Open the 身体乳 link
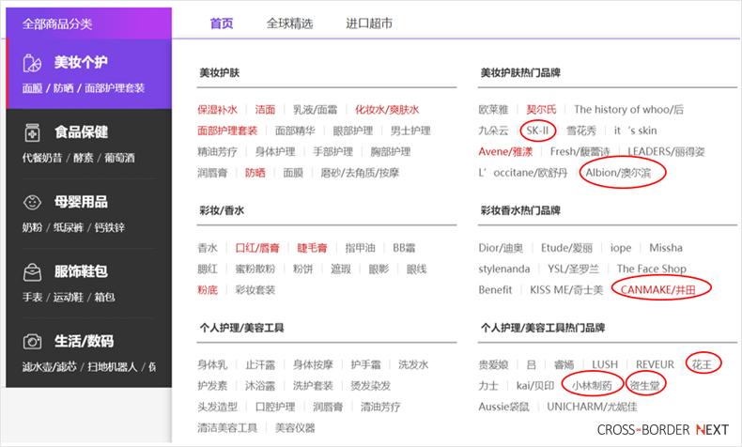This screenshot has width=742, height=447. click(x=212, y=364)
